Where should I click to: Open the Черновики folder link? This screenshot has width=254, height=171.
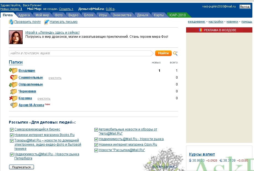click(x=27, y=91)
